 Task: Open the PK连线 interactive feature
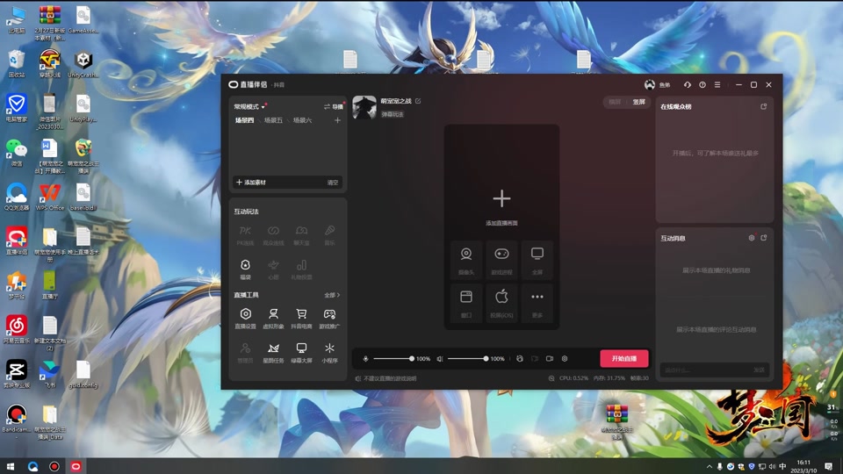[245, 235]
